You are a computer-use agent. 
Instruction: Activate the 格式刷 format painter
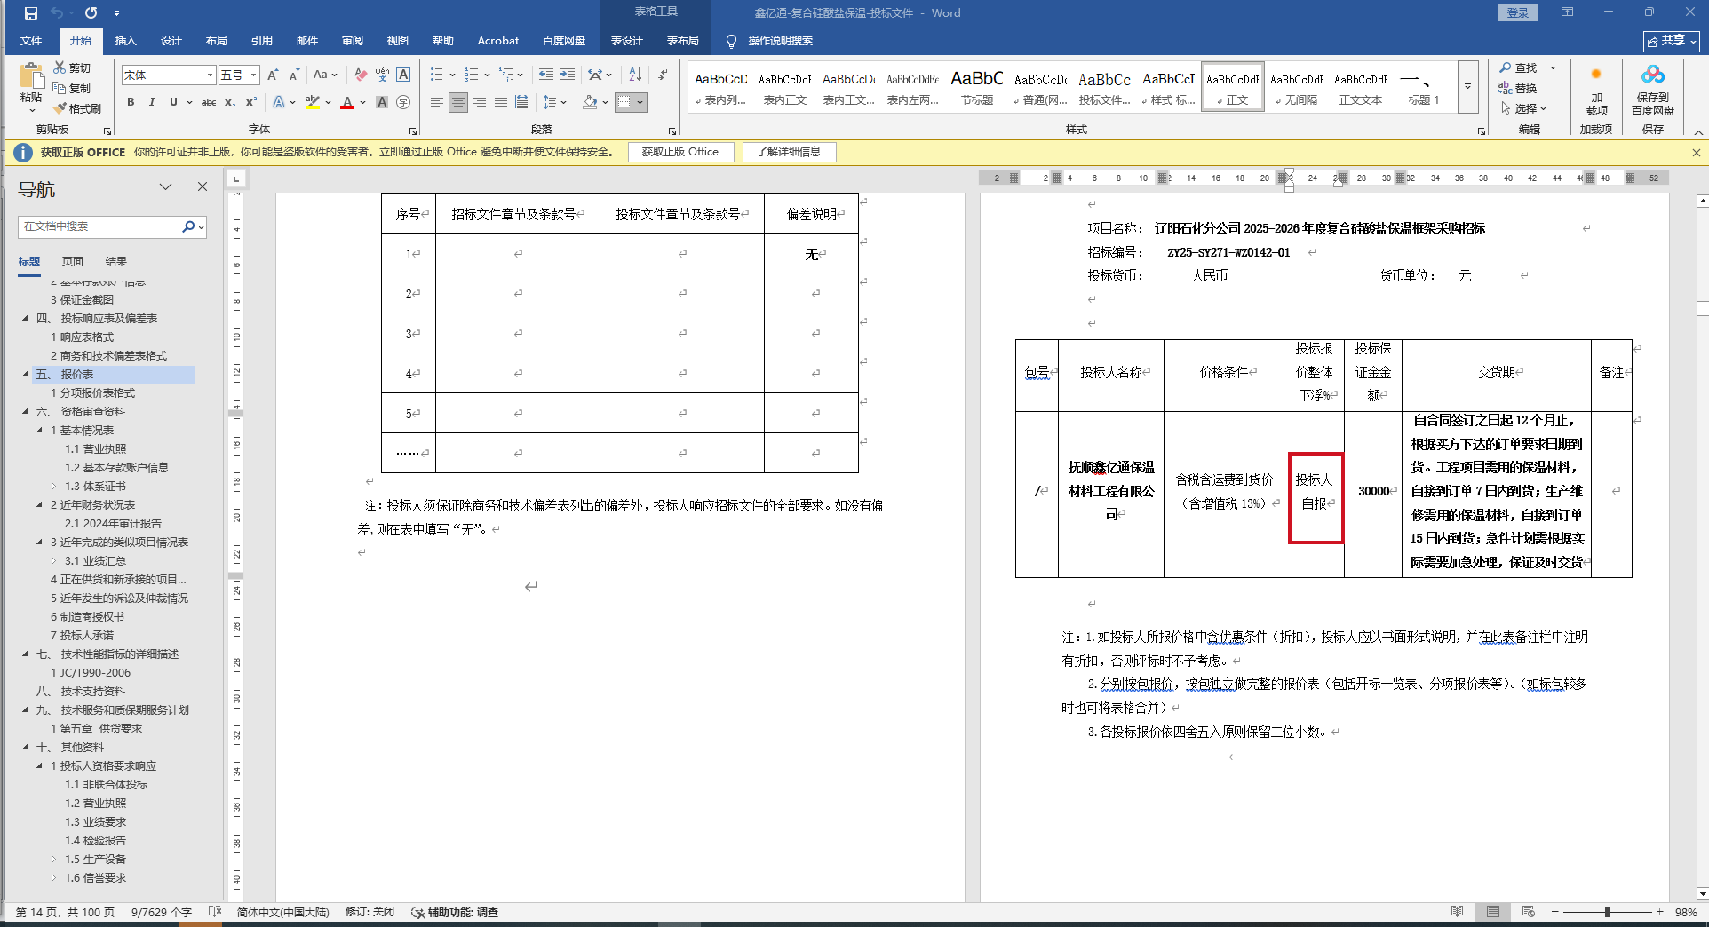click(x=77, y=108)
